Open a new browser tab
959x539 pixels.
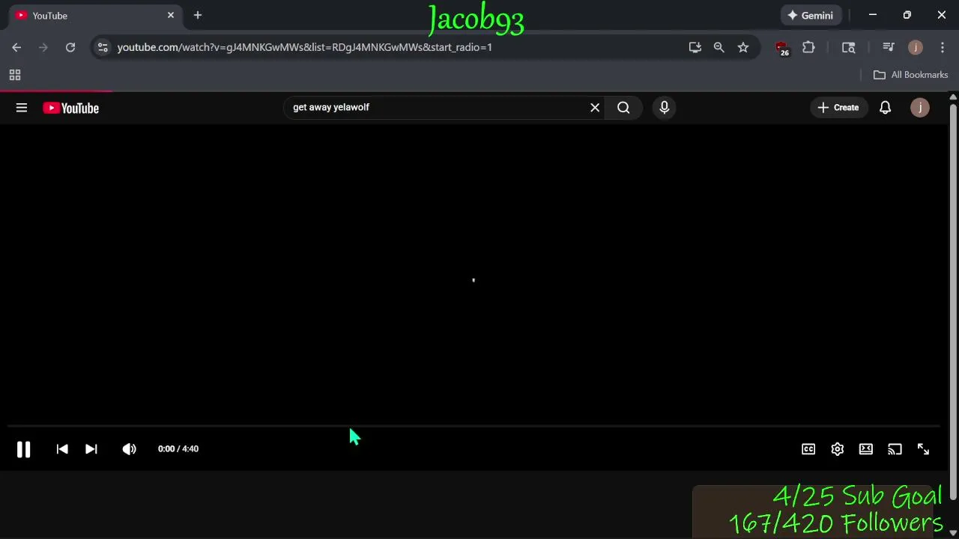198,15
